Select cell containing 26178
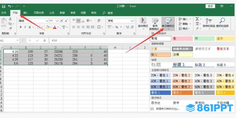This screenshot has width=236, height=118. [56, 63]
